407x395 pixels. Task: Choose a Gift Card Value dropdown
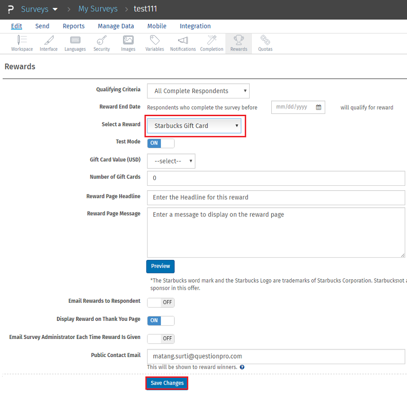171,161
